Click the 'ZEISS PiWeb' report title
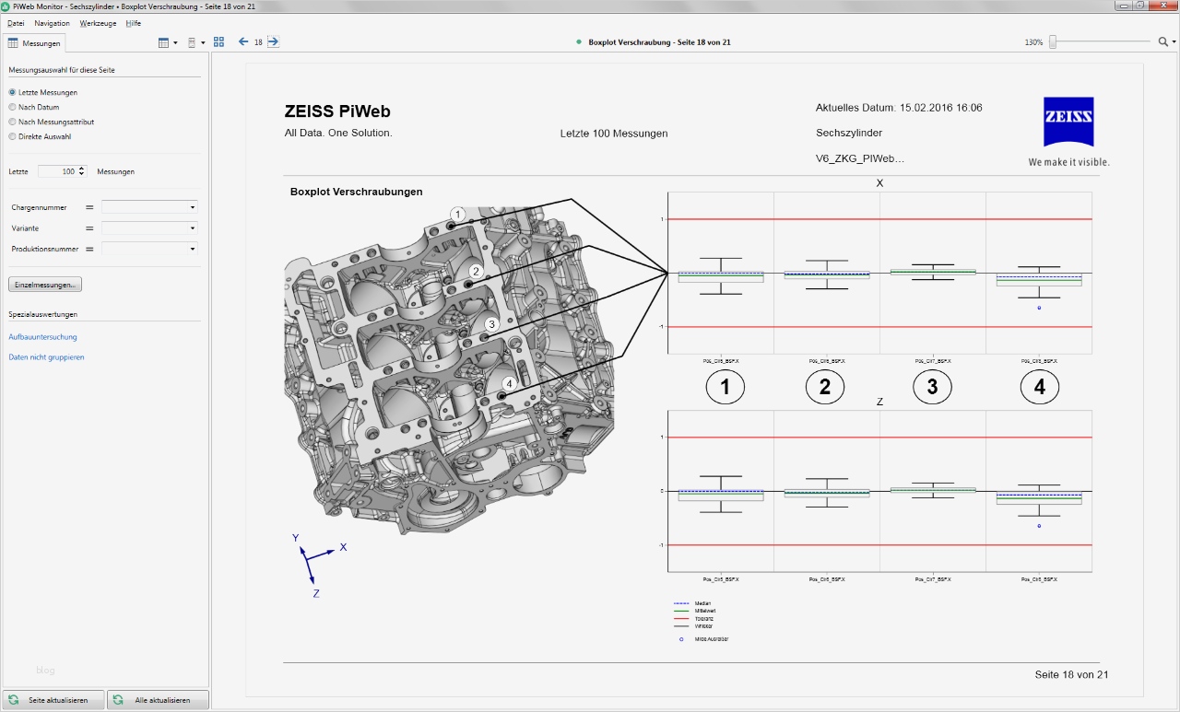 click(337, 111)
